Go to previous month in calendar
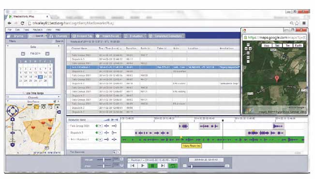This screenshot has width=315, height=179. [x=23, y=54]
